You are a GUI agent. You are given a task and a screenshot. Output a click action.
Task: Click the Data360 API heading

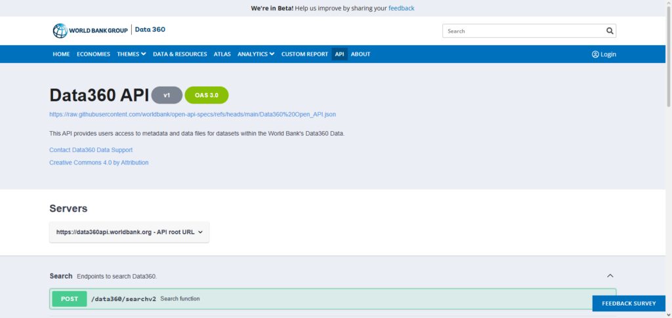[99, 95]
